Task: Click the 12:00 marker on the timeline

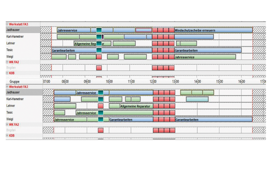Action: 153,81
